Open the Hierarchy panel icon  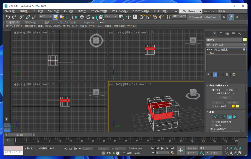221,34
